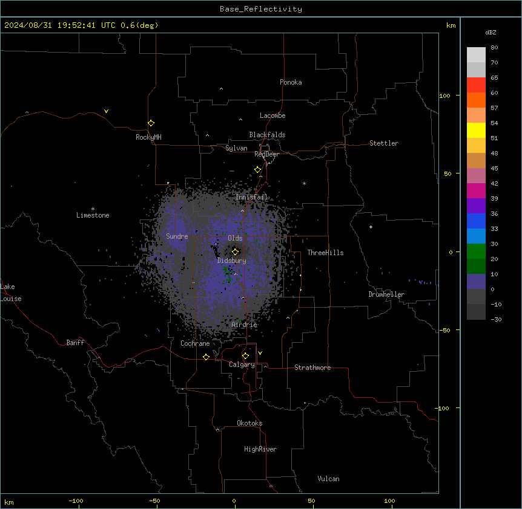Click the yellow V marker east of Calgary

260,353
